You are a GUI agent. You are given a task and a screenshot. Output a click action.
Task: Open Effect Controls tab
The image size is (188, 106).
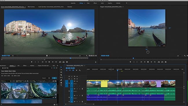pyautogui.click(x=31, y=7)
